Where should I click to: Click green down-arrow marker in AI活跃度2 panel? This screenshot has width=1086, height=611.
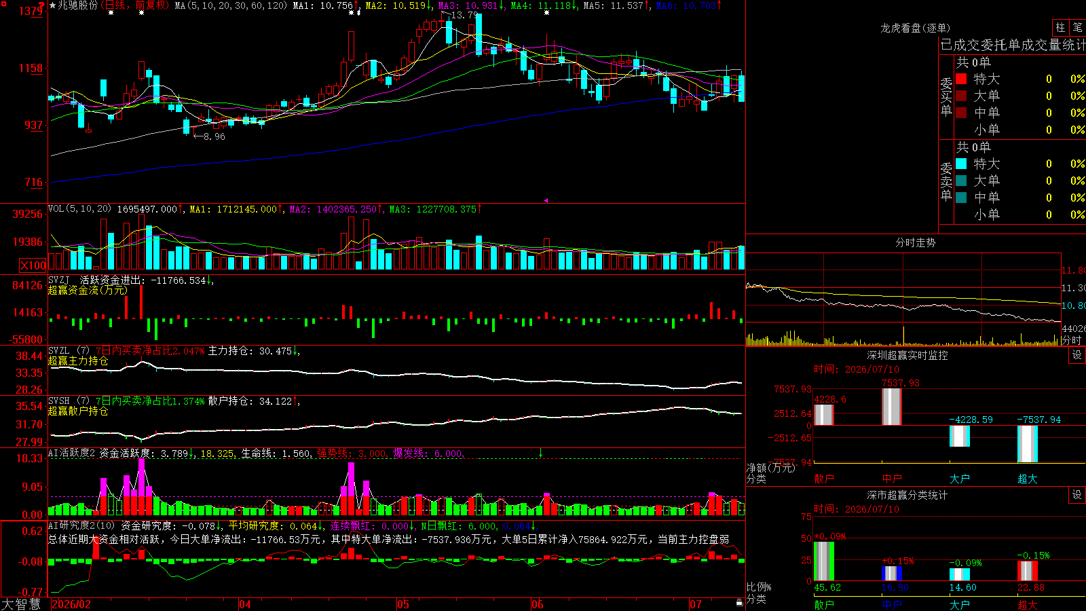click(540, 453)
